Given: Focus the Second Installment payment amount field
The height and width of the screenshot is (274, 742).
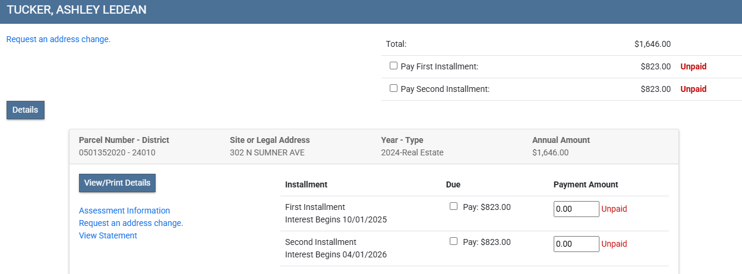Looking at the screenshot, I should point(576,244).
